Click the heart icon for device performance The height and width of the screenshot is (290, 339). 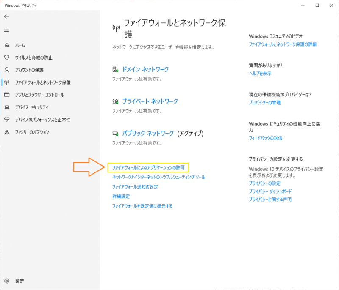7,120
